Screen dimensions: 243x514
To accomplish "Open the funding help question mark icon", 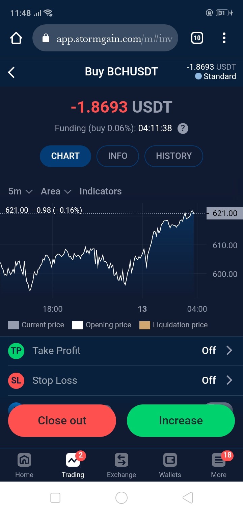I will 183,128.
